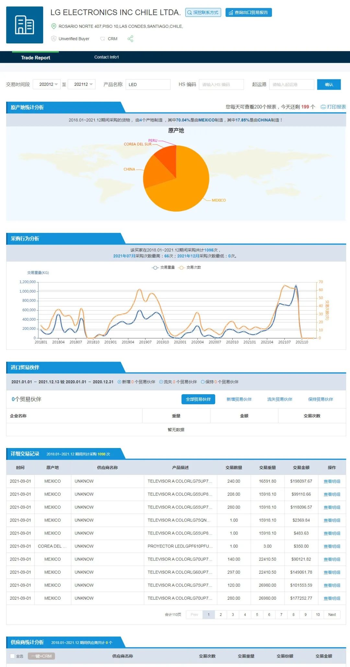Switch to the Trade Report tab
Image resolution: width=350 pixels, height=667 pixels.
(36, 58)
